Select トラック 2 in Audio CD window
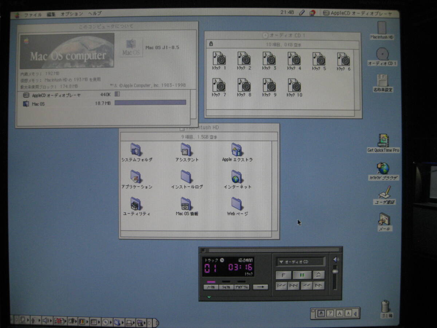 click(244, 60)
